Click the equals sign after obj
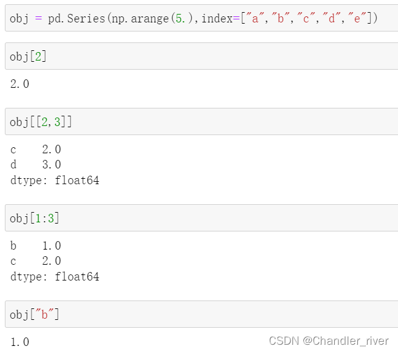Image resolution: width=398 pixels, height=352 pixels. 38,18
